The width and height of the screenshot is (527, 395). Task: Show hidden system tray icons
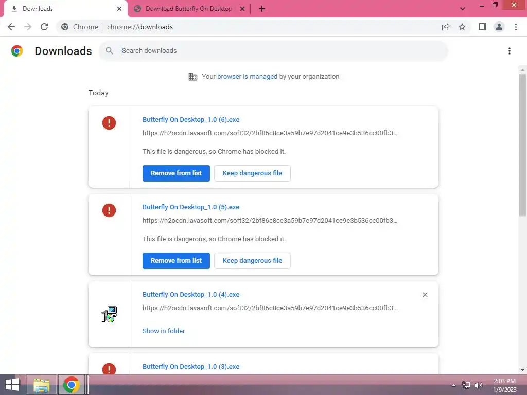454,385
